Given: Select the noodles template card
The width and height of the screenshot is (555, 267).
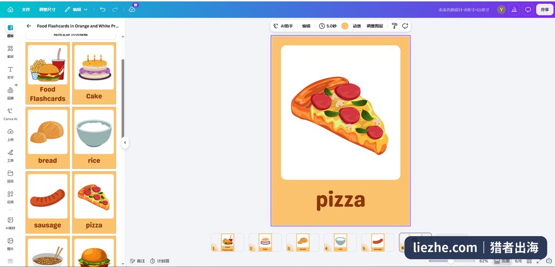Looking at the screenshot, I should pyautogui.click(x=47, y=251).
